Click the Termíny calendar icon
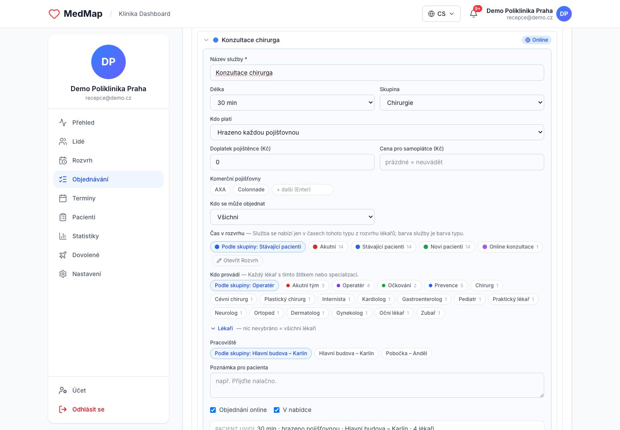This screenshot has width=620, height=430. click(63, 198)
